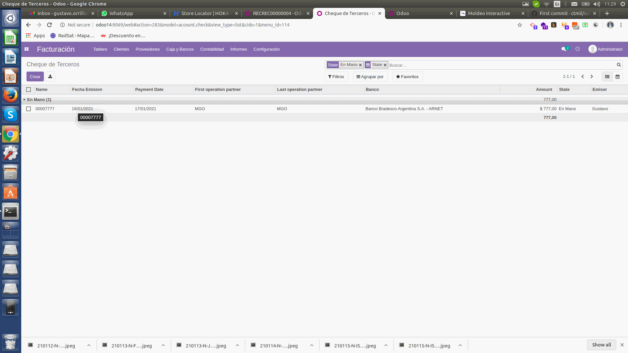
Task: Open LibreOffice Calc from the dock
Action: 10,38
